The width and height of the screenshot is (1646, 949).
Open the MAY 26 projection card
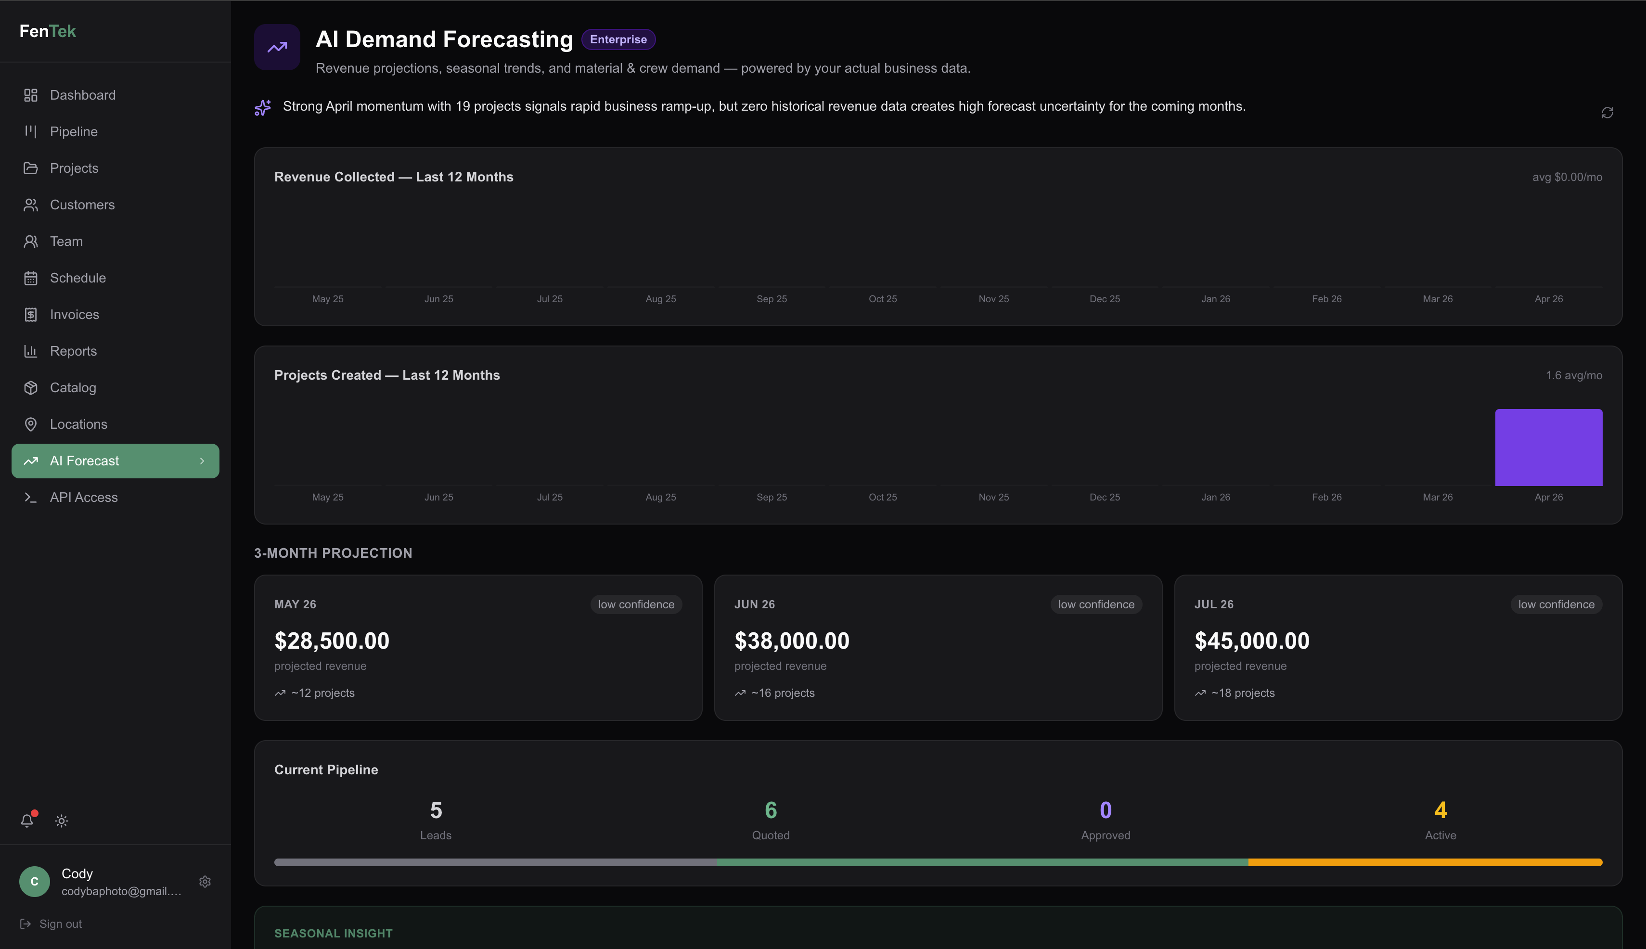click(x=478, y=647)
